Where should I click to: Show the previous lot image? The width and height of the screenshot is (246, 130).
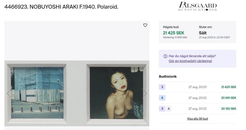9,93
